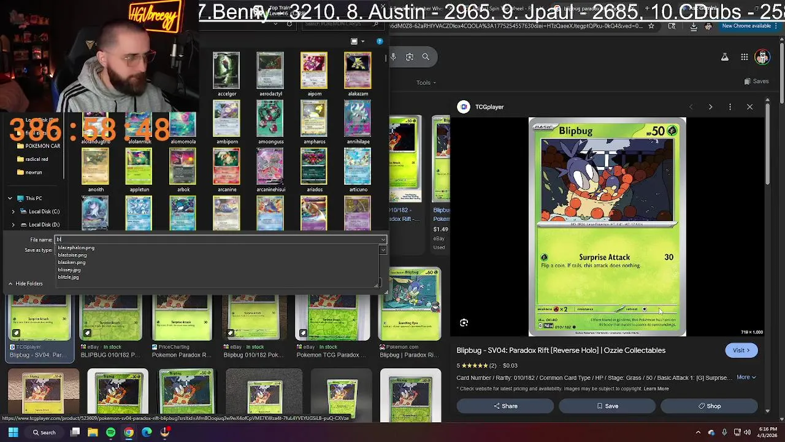Go to previous image in preview
The width and height of the screenshot is (785, 442).
tap(691, 107)
